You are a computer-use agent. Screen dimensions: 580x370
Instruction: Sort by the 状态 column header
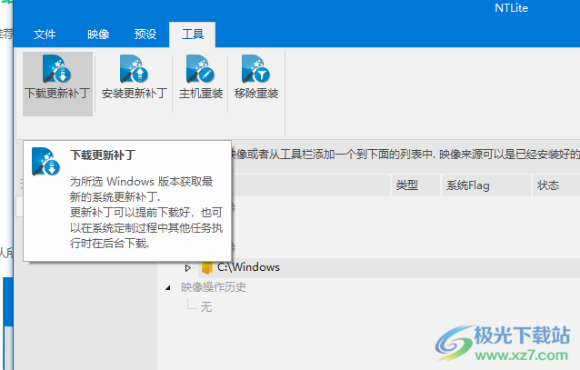(x=556, y=185)
